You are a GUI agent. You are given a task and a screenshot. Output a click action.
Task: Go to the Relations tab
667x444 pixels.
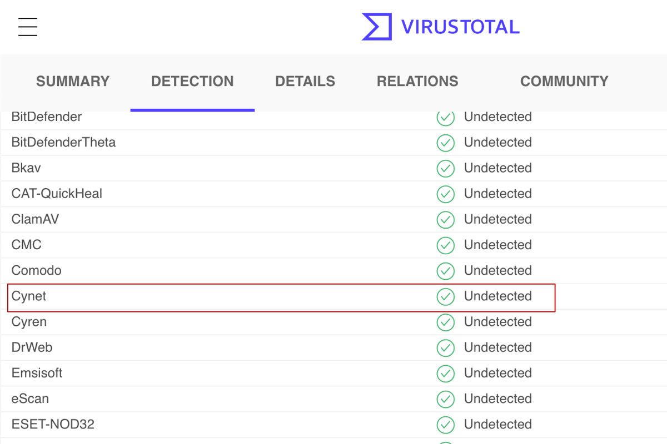pos(417,82)
